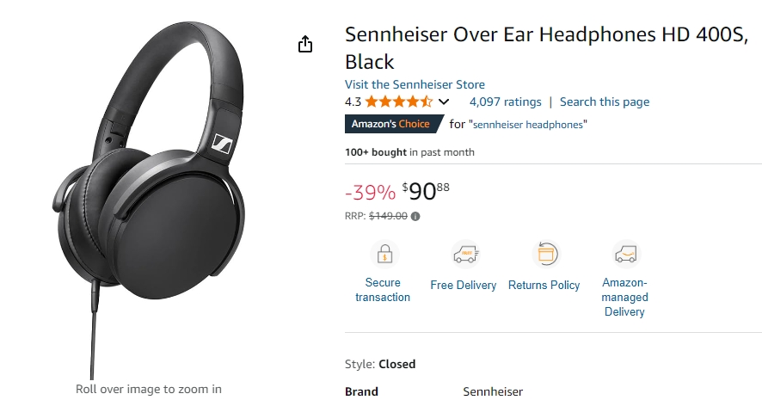Click the Amazon-managed Delivery truck icon
This screenshot has height=400, width=762.
[x=626, y=254]
